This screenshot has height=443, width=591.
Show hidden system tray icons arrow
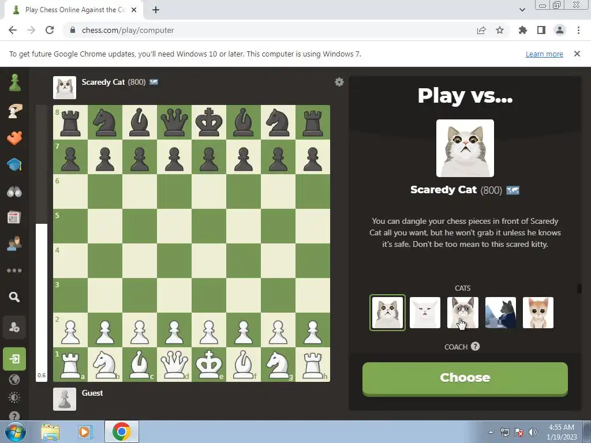click(491, 432)
